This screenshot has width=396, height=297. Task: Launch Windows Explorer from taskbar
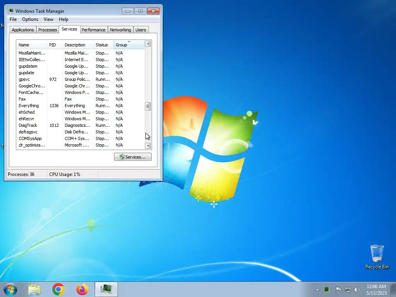point(34,289)
